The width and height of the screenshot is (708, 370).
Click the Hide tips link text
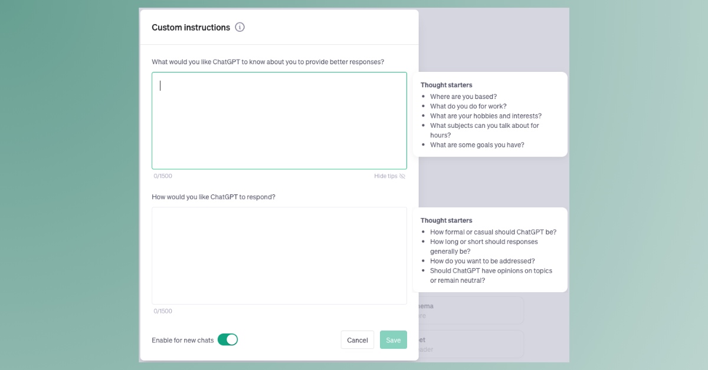pyautogui.click(x=385, y=176)
